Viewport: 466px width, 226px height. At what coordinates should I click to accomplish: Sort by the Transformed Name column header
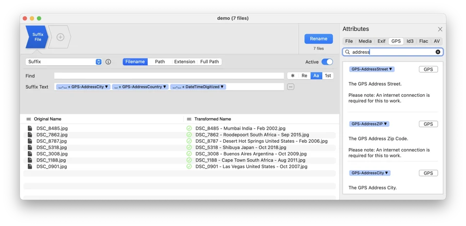tap(213, 119)
